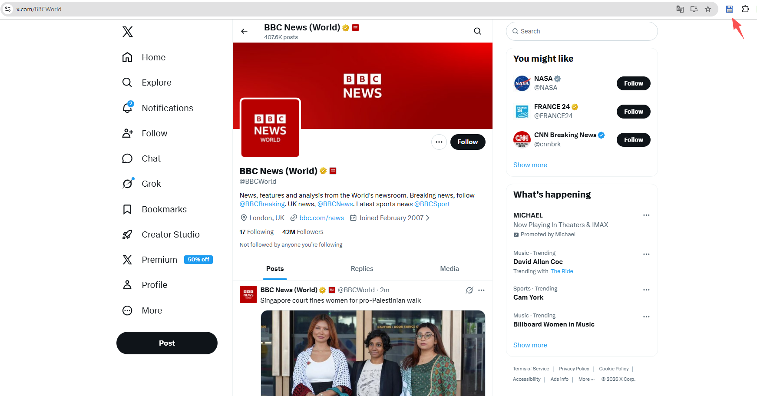
Task: Show more suggested accounts
Action: coord(530,165)
